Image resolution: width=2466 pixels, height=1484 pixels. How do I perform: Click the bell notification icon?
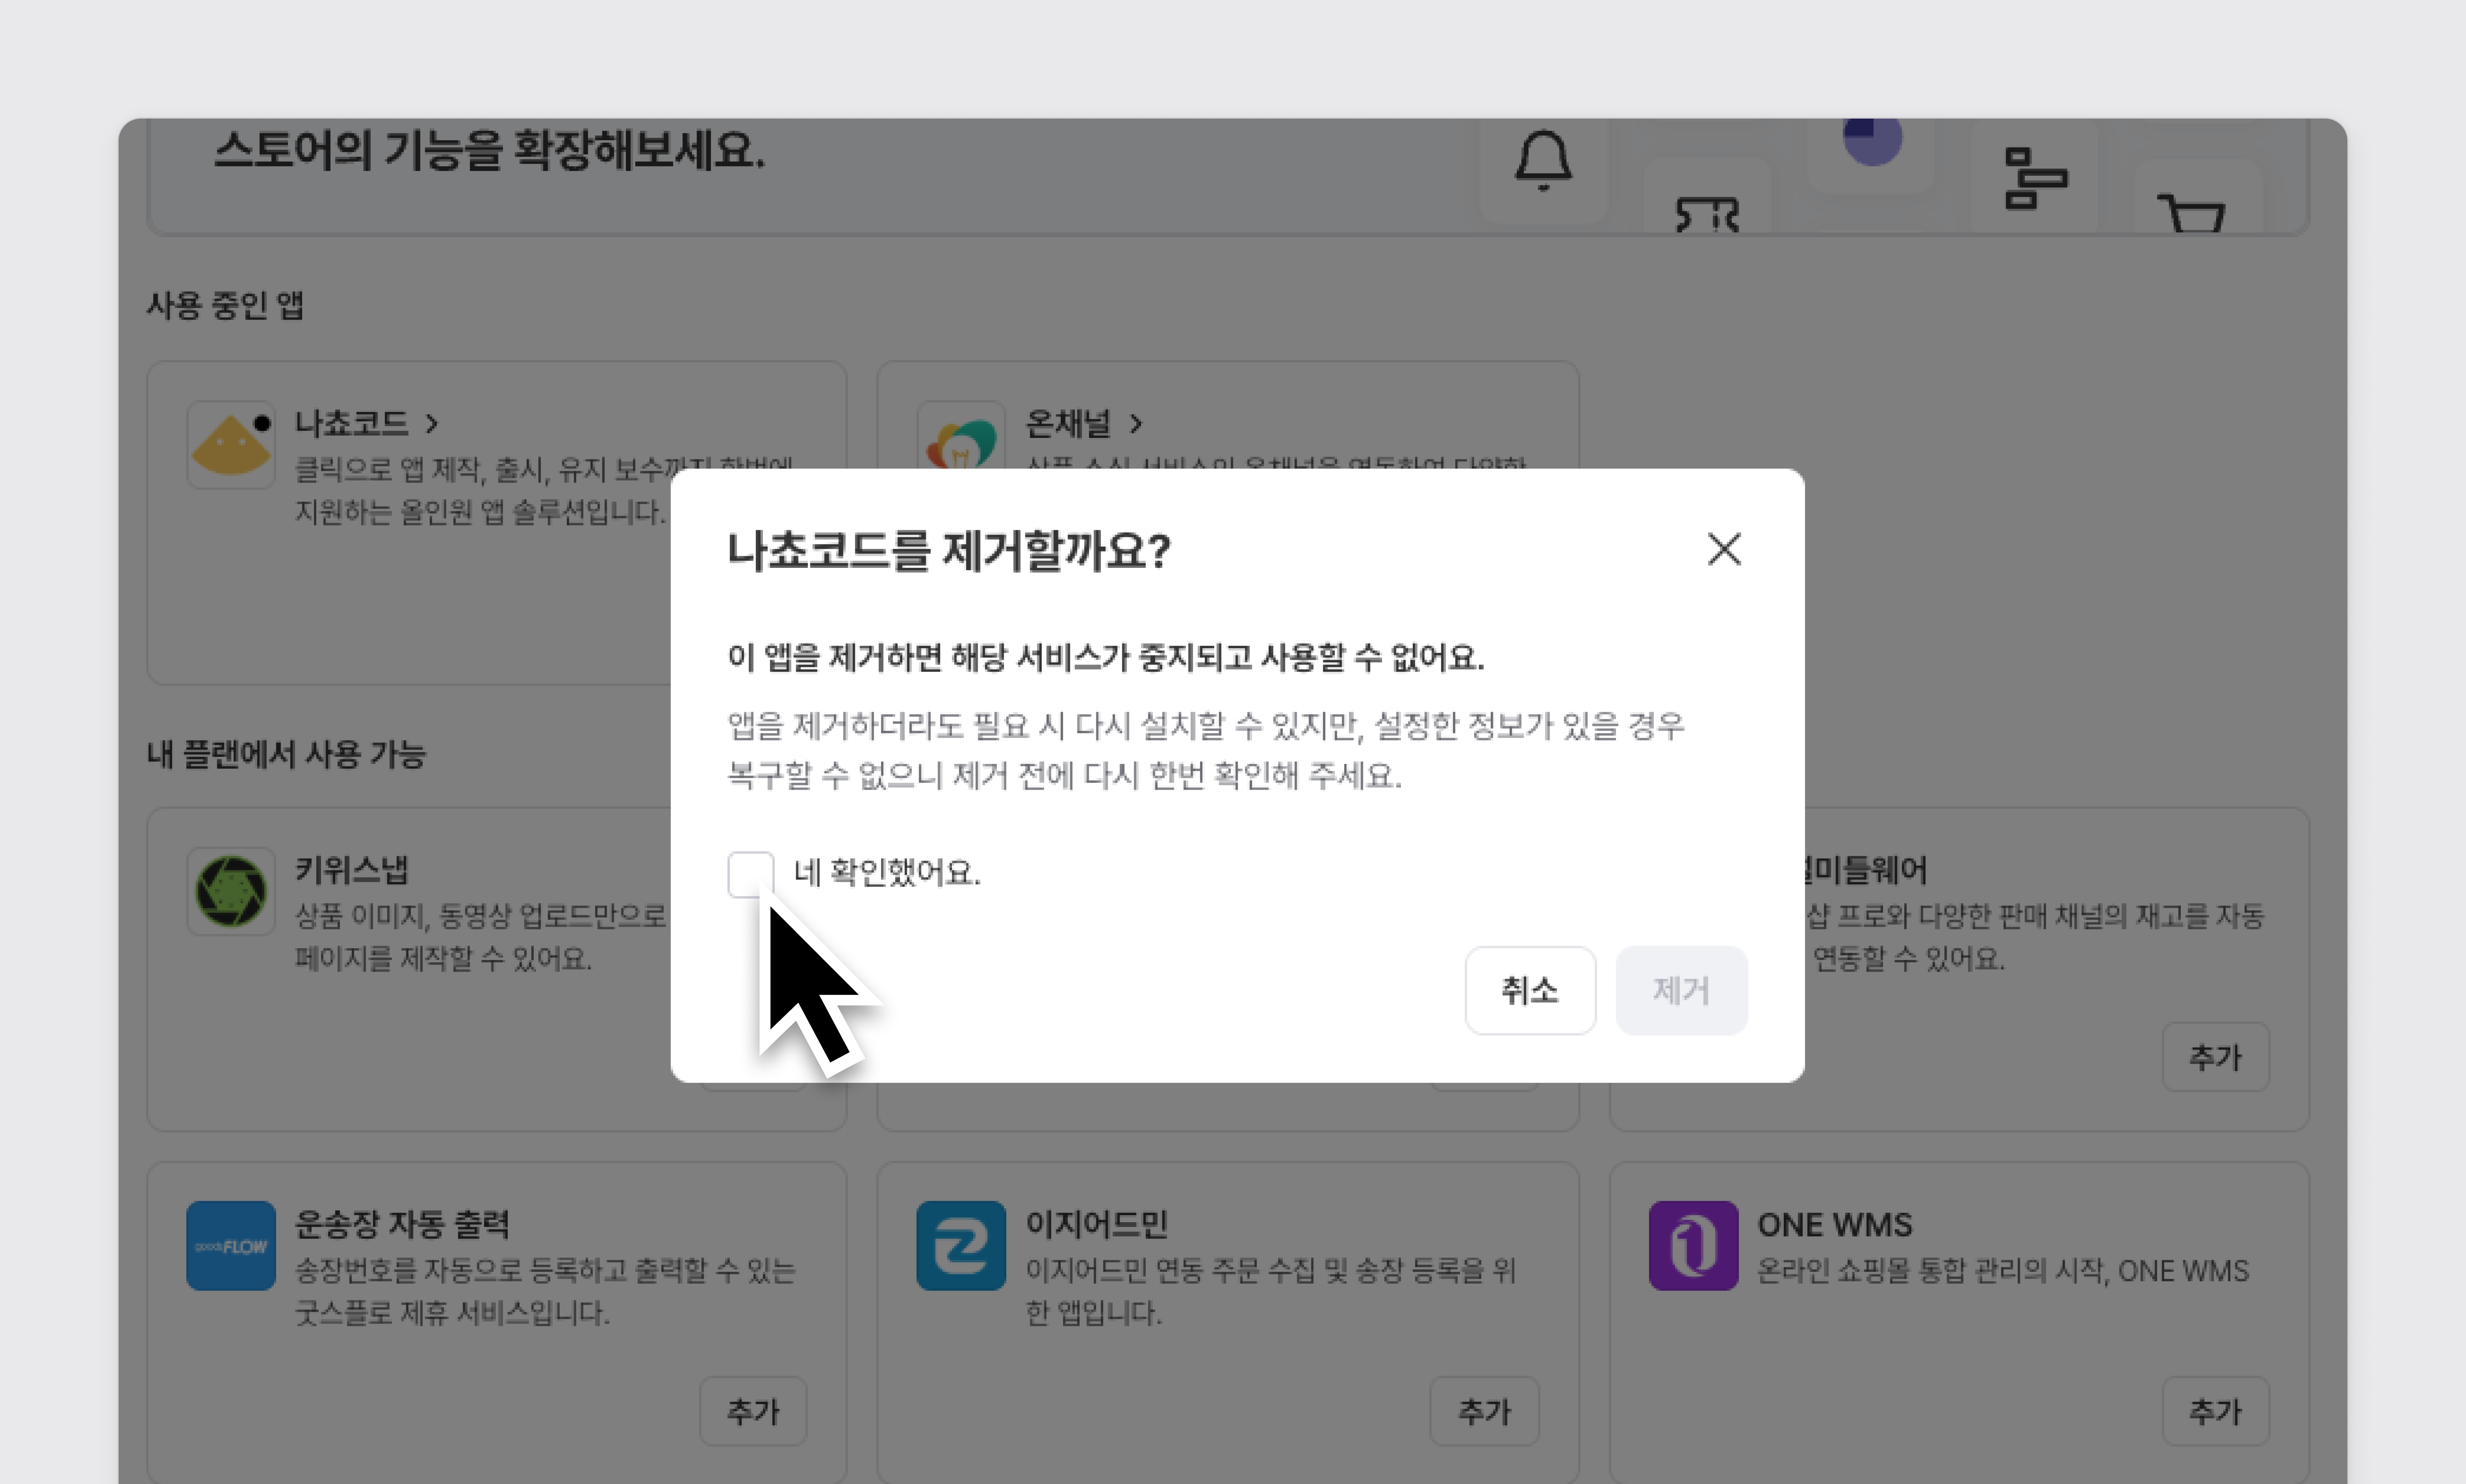tap(1543, 160)
